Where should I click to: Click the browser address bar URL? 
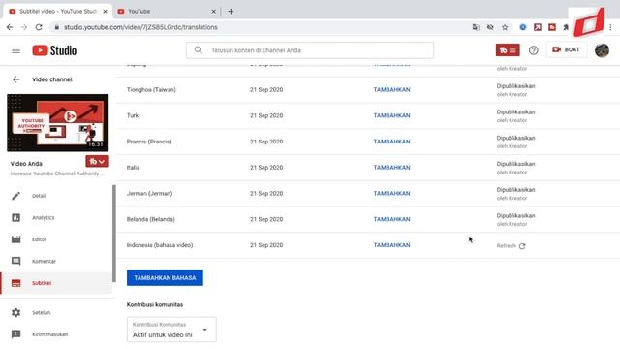tap(140, 27)
